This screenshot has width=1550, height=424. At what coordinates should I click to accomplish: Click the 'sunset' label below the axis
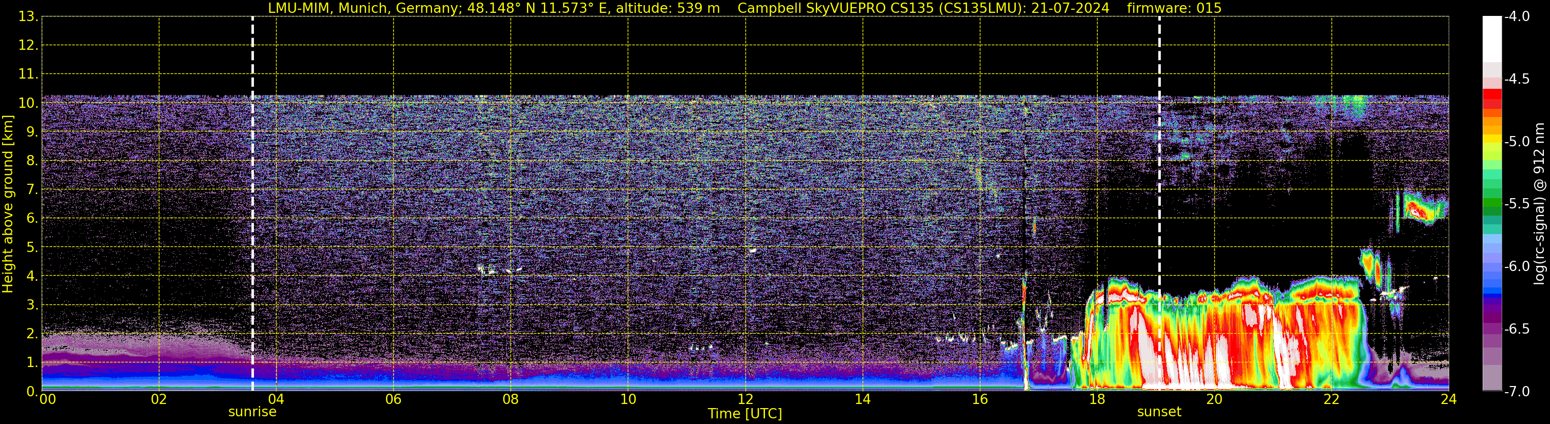pyautogui.click(x=1159, y=412)
